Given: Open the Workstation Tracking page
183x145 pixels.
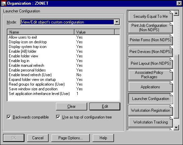Looking at the screenshot, I should point(150,122).
